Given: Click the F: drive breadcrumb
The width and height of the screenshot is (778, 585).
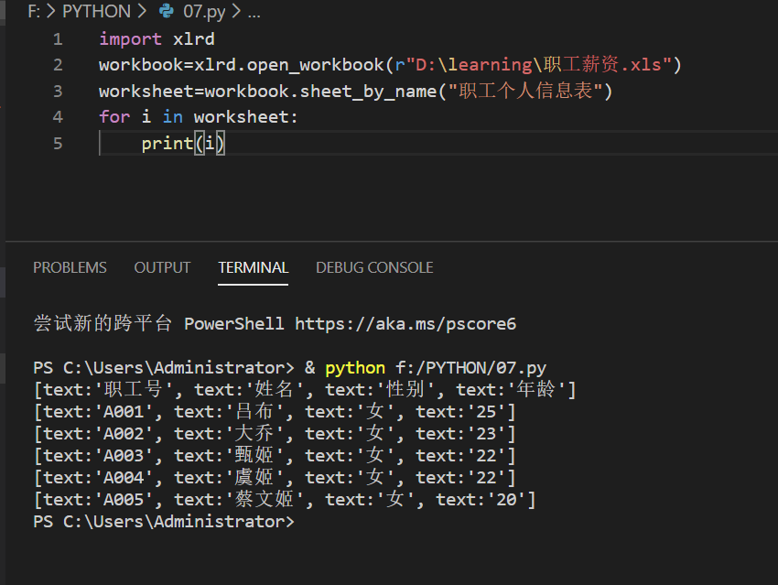Looking at the screenshot, I should pos(34,11).
